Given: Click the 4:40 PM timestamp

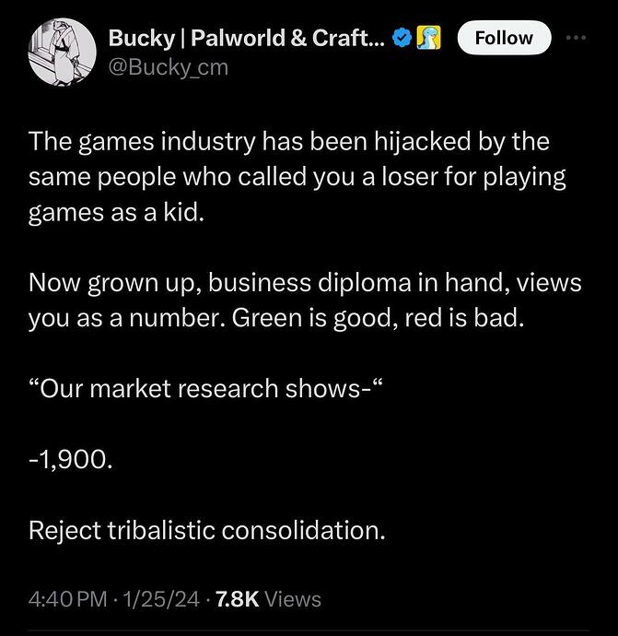Looking at the screenshot, I should 67,599.
